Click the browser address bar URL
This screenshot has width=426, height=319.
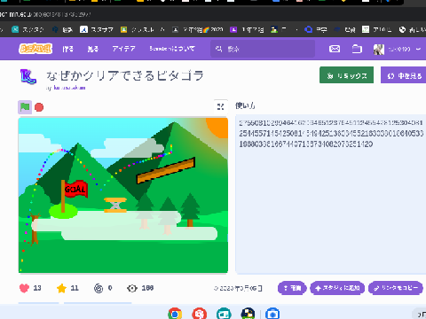pyautogui.click(x=46, y=14)
